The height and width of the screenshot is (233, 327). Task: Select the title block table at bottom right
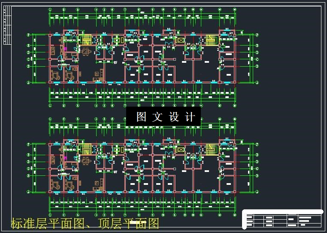[x=282, y=218]
